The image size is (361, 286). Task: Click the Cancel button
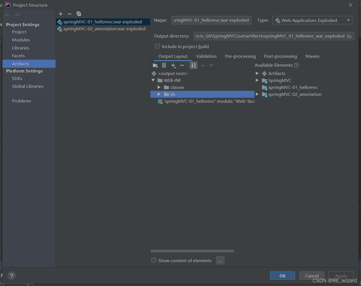[312, 275]
